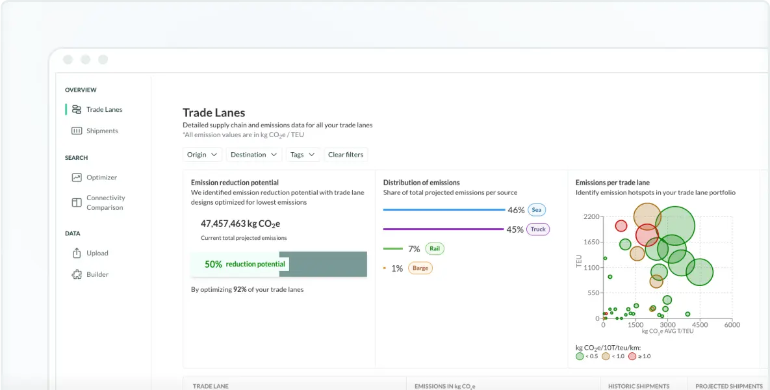Click the Barge source badge

420,268
